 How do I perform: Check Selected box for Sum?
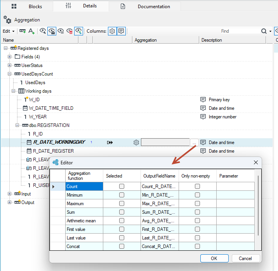[x=122, y=212]
